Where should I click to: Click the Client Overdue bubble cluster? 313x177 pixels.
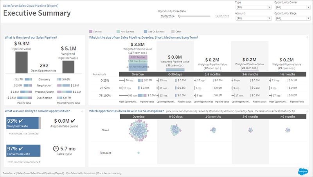[139, 131]
